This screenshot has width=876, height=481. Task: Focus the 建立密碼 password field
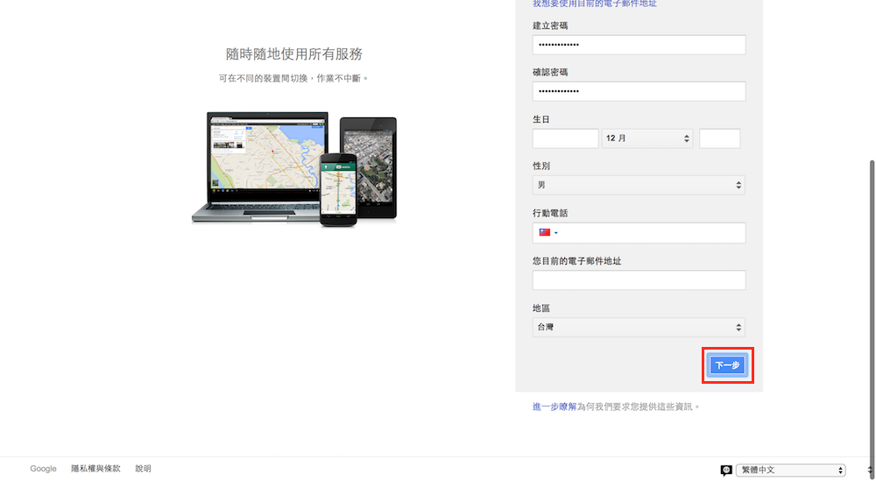tap(639, 45)
